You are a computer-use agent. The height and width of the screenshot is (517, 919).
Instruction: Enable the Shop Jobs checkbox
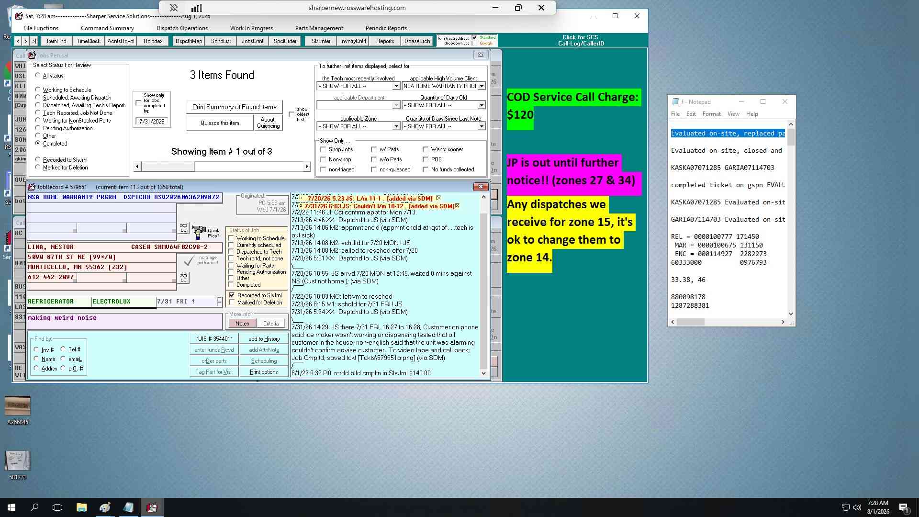pos(323,149)
